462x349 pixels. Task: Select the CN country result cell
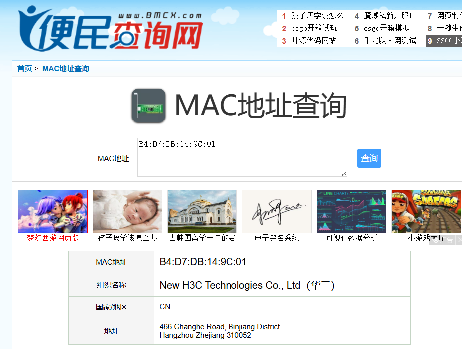click(282, 307)
